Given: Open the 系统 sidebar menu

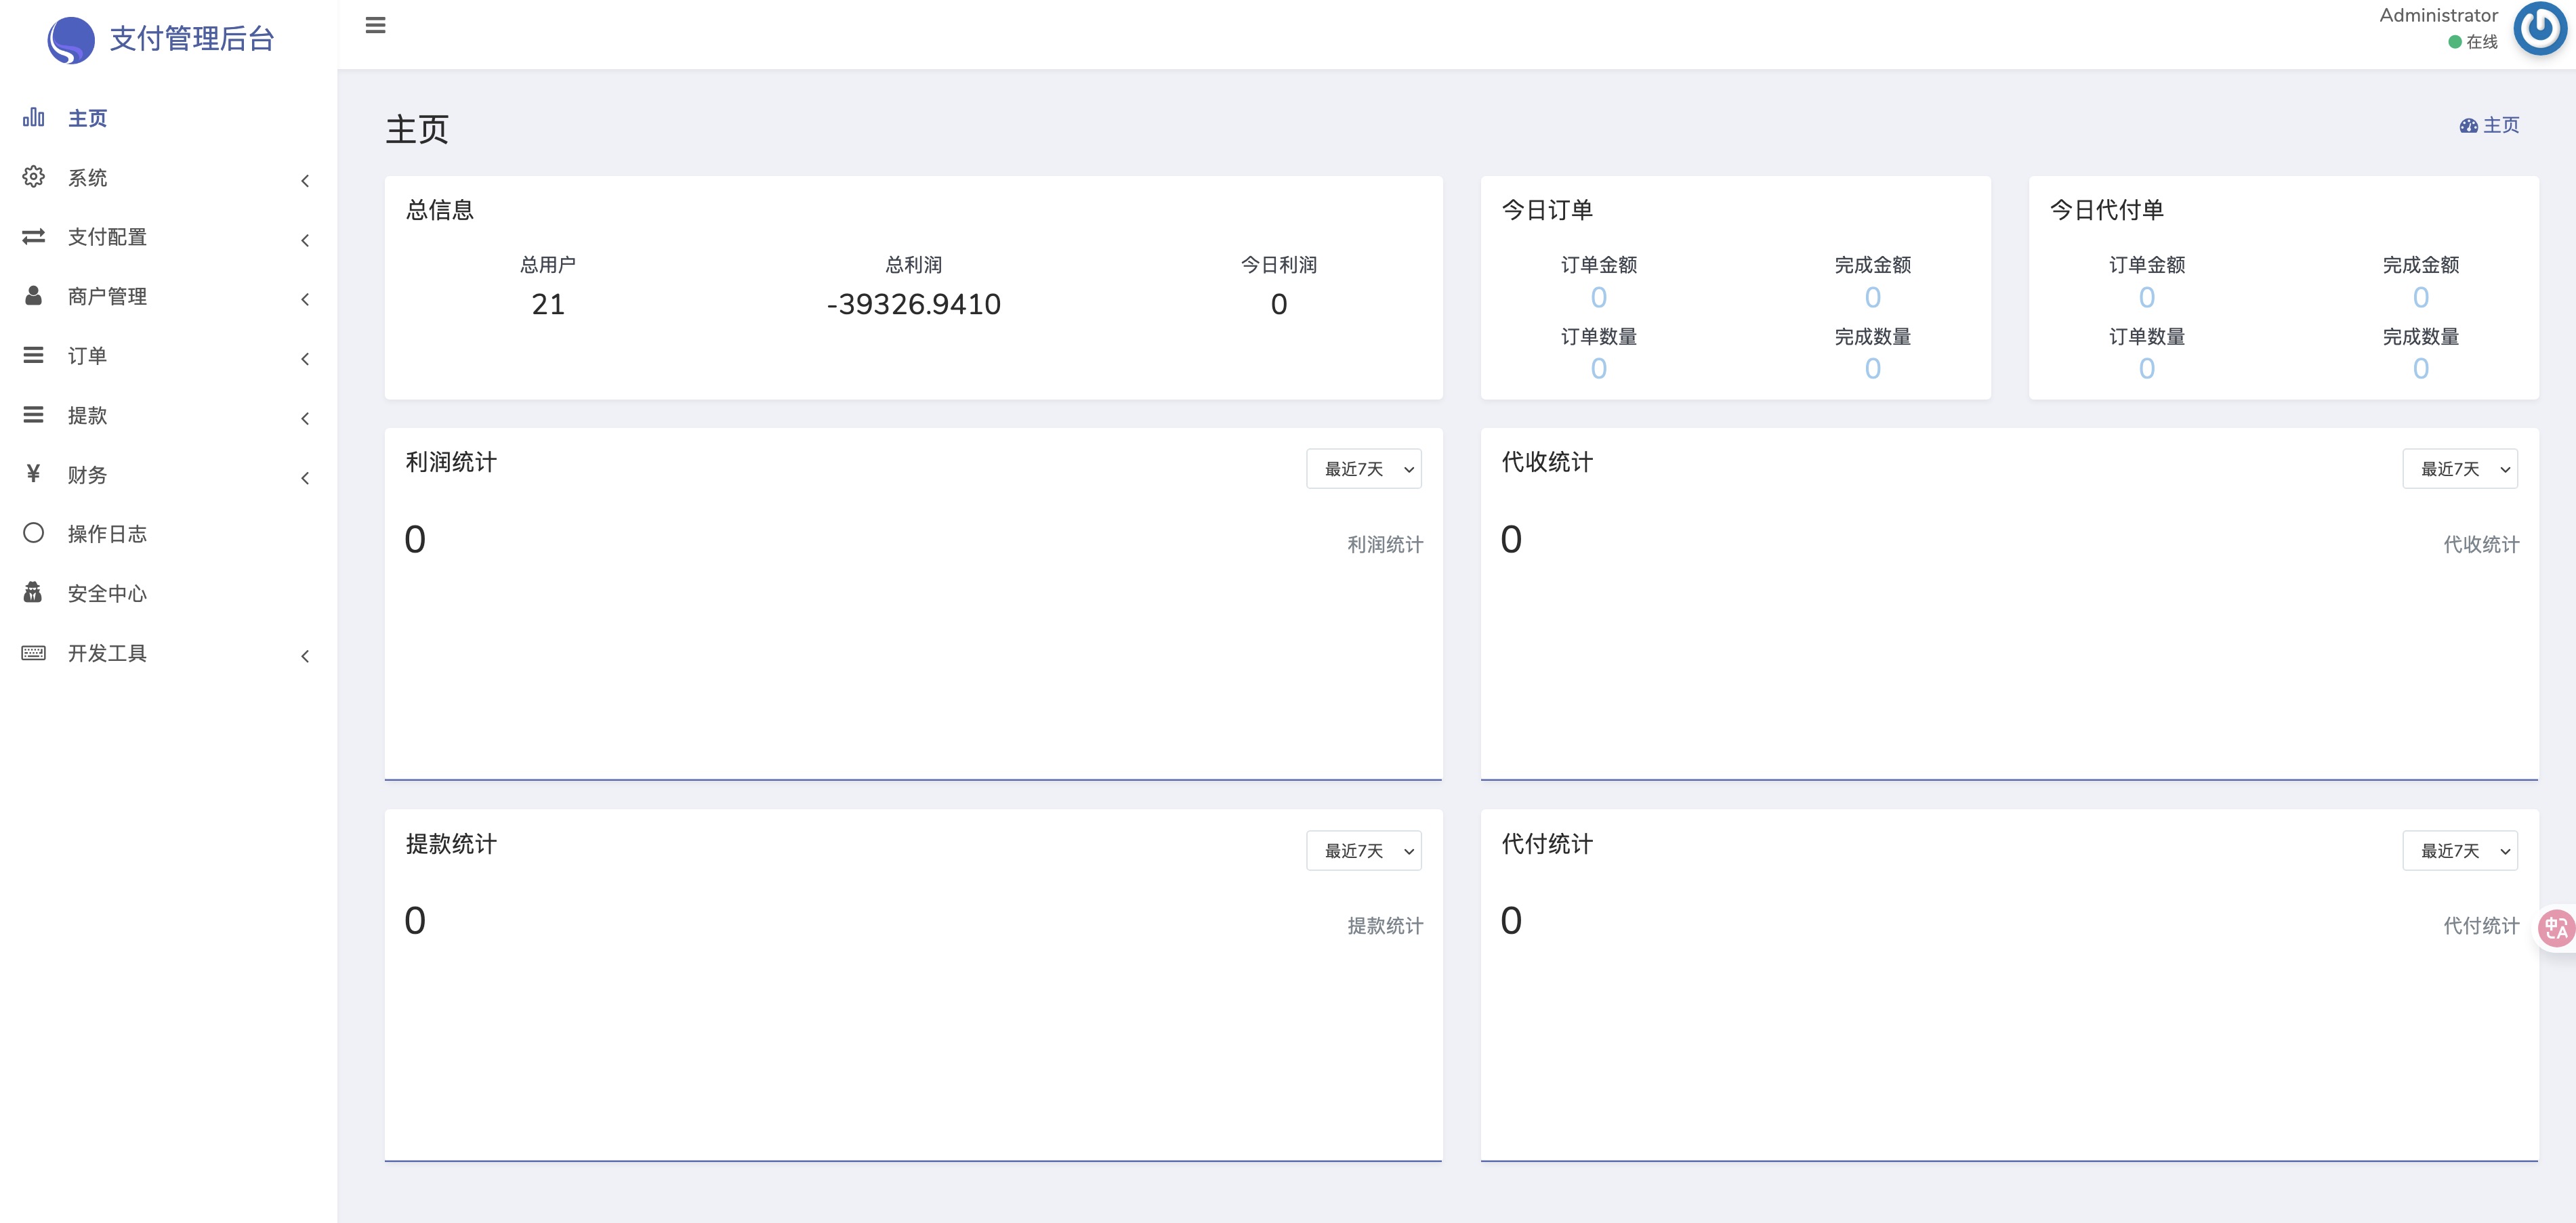Looking at the screenshot, I should [168, 178].
